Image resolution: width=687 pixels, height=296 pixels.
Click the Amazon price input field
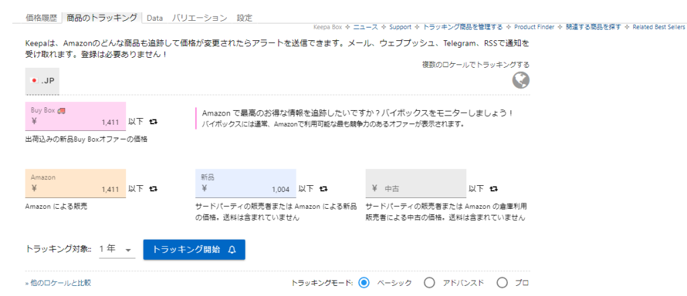75,189
